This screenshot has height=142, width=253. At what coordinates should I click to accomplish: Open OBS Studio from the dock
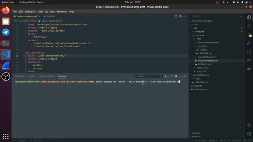point(6,77)
